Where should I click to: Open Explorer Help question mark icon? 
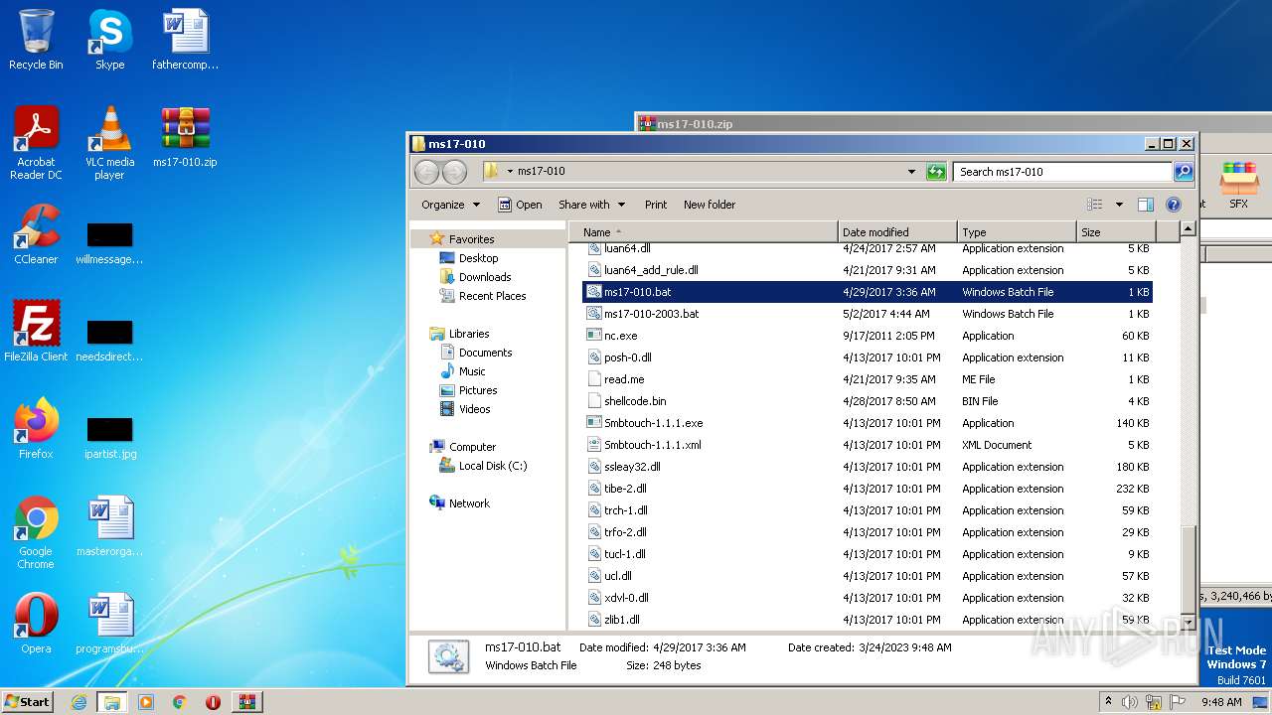[x=1174, y=205]
